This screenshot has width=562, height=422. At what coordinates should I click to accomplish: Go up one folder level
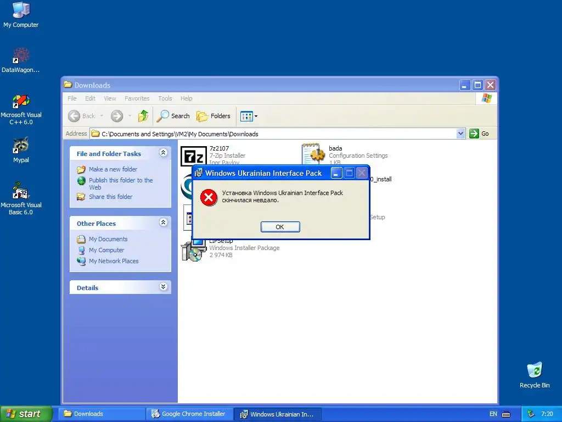[x=143, y=116]
